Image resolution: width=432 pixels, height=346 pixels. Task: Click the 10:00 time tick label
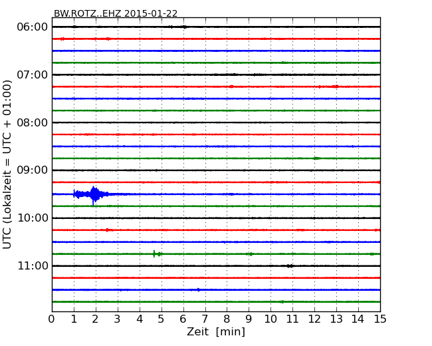coord(33,218)
